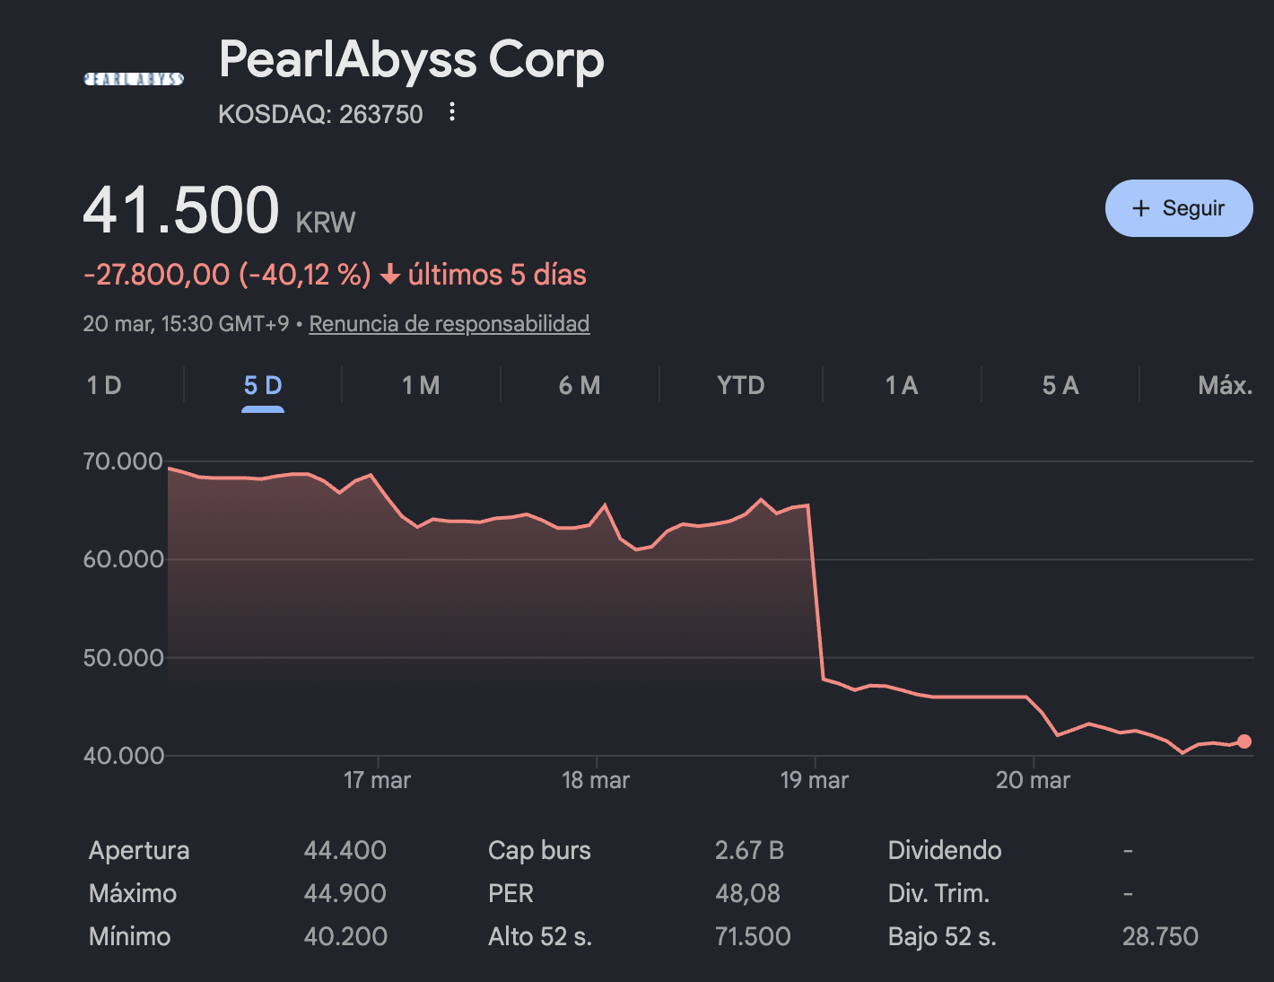
Task: Select the YTD range tab
Action: click(740, 386)
